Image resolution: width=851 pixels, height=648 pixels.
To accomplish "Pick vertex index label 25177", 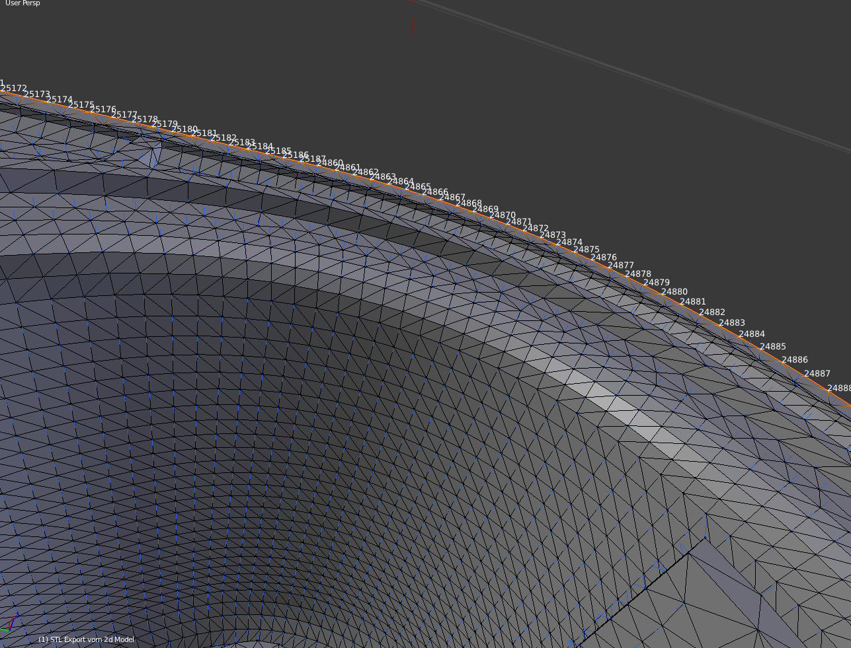I will tap(124, 115).
